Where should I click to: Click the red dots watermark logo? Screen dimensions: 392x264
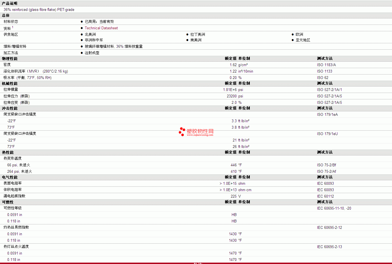[182, 131]
